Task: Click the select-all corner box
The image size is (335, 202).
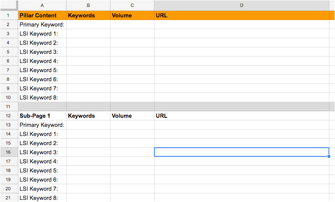Action: click(9, 5)
